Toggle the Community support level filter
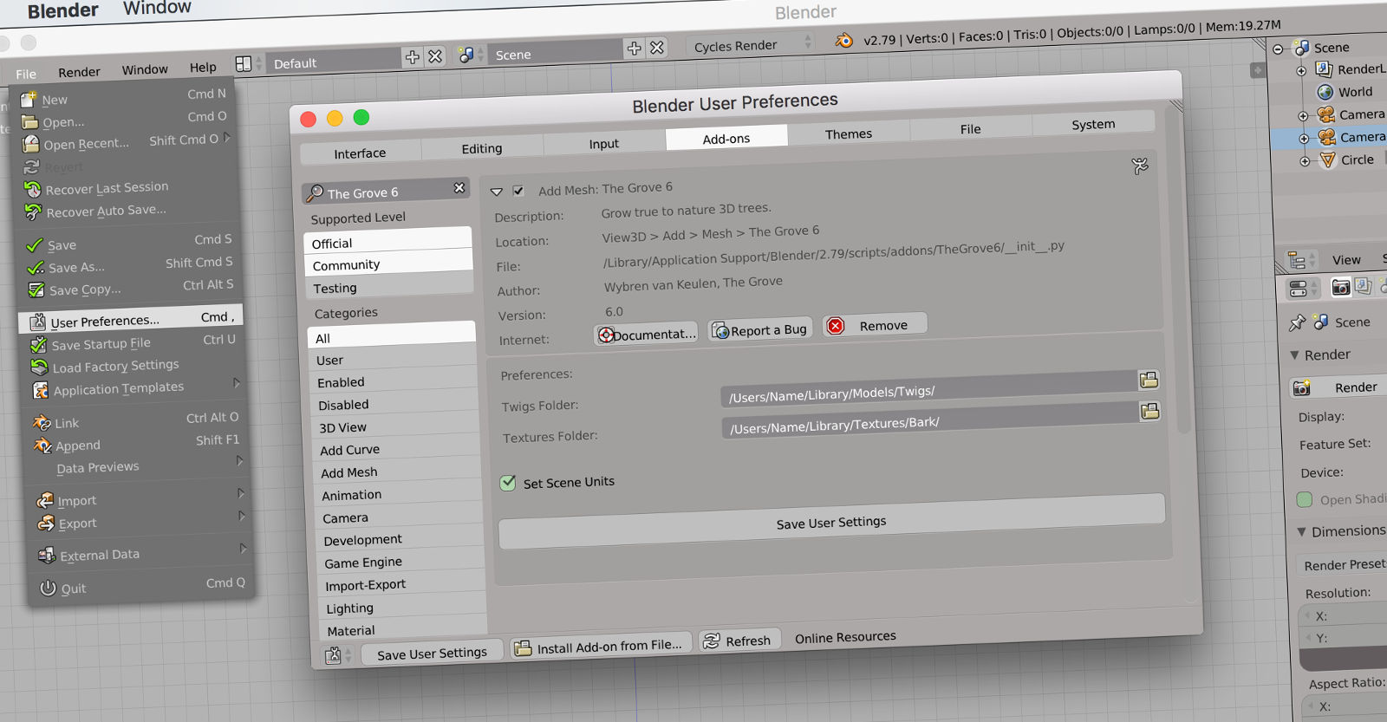Image resolution: width=1387 pixels, height=722 pixels. 388,262
